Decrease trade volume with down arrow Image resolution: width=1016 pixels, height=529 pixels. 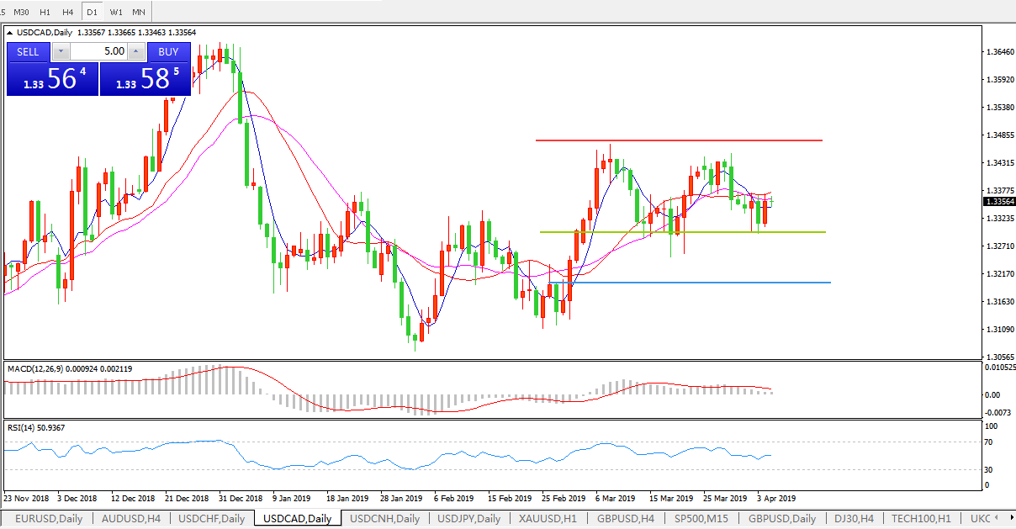click(61, 51)
